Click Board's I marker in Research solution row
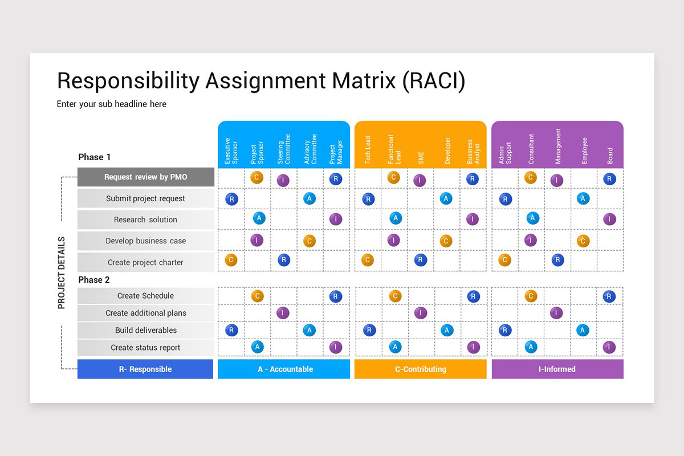The width and height of the screenshot is (684, 456). pyautogui.click(x=610, y=219)
